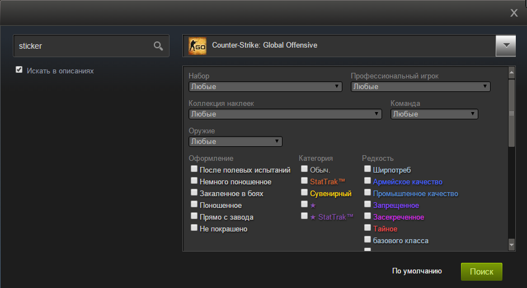Select the 'Тайное' rarity checkbox
Screen dimensions: 527x288
[368, 227]
